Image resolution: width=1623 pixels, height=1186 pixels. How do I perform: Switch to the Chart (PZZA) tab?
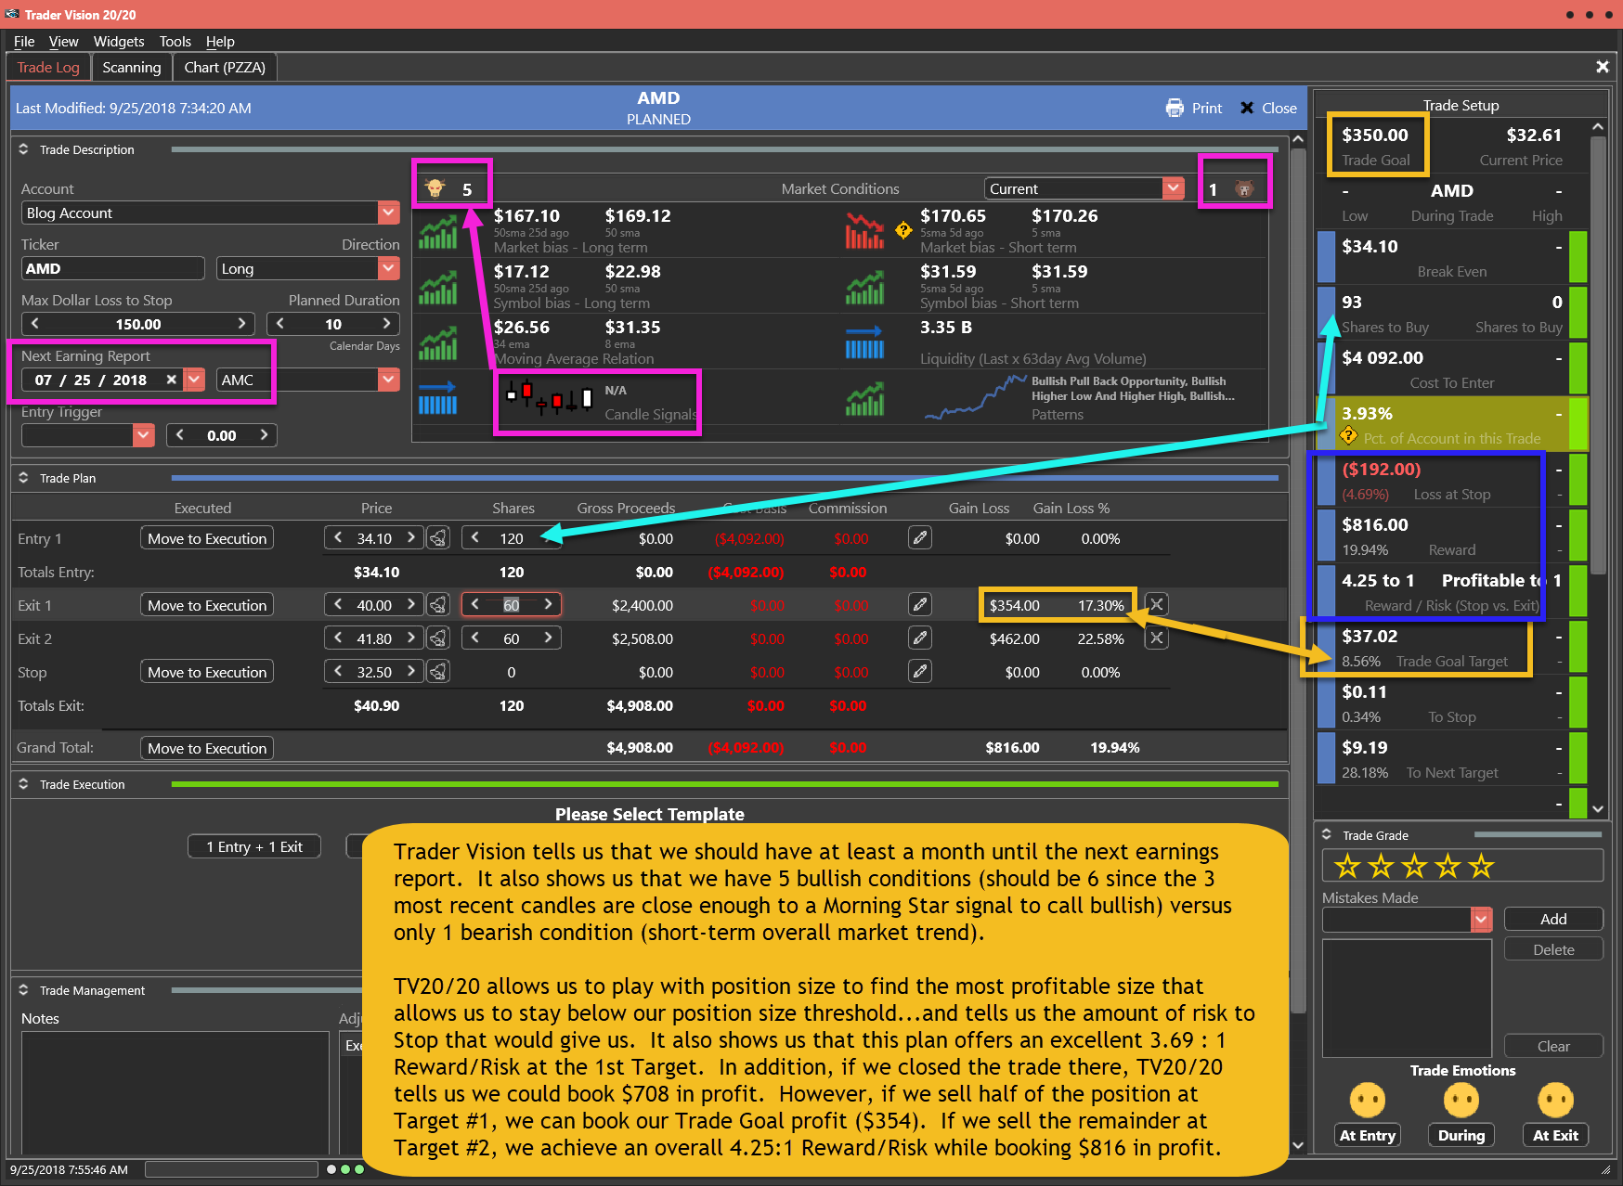[x=225, y=67]
